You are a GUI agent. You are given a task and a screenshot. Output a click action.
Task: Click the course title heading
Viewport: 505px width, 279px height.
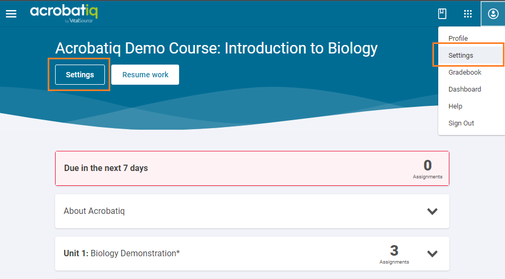click(x=216, y=48)
